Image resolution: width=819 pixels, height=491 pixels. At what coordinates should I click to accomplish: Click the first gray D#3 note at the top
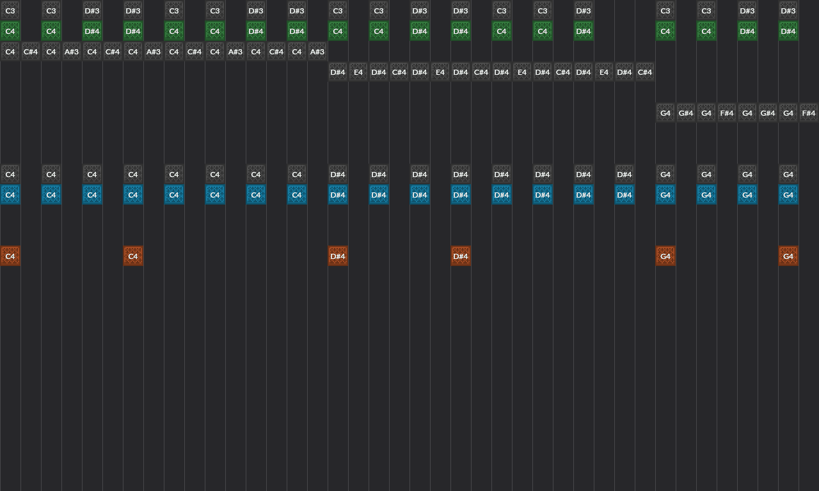coord(92,10)
